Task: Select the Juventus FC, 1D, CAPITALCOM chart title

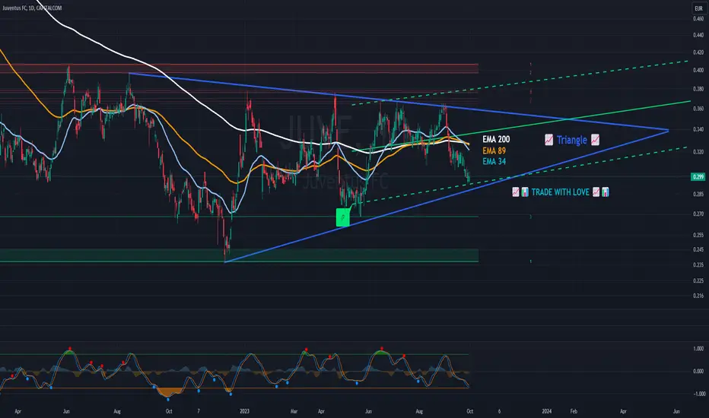Action: point(32,8)
